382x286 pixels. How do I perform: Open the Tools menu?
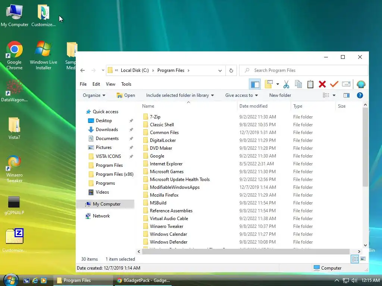pyautogui.click(x=126, y=84)
